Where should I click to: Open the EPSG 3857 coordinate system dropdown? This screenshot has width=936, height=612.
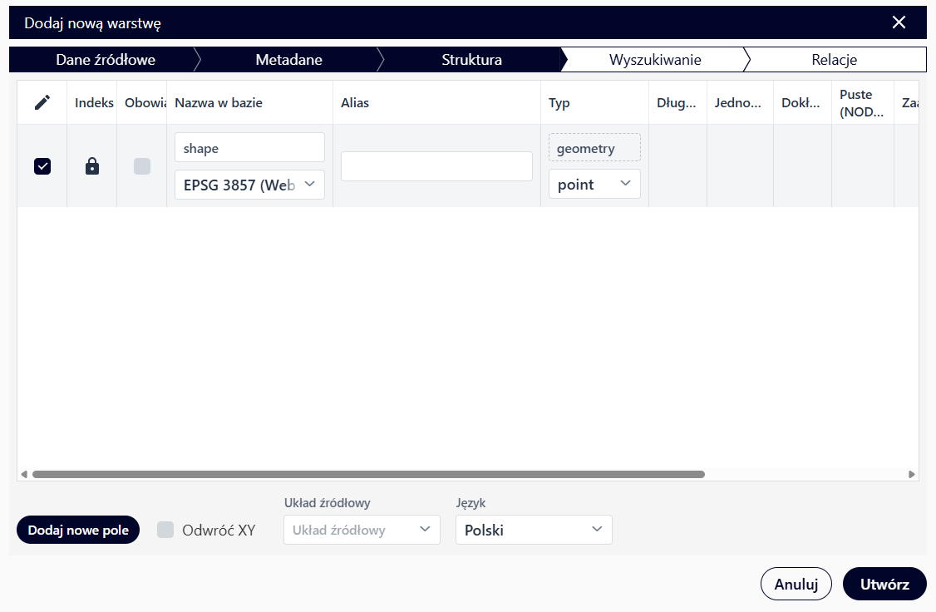coord(249,185)
